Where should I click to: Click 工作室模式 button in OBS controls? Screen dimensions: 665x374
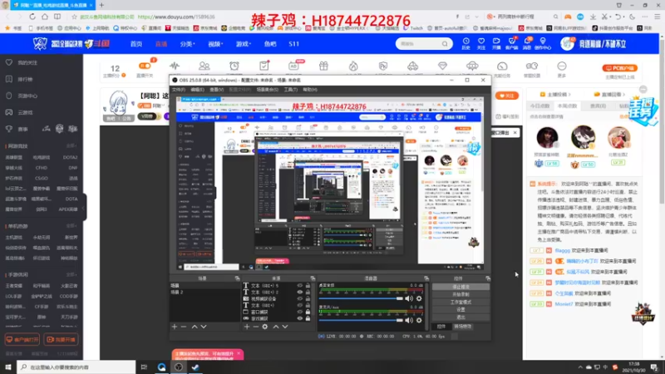(461, 302)
